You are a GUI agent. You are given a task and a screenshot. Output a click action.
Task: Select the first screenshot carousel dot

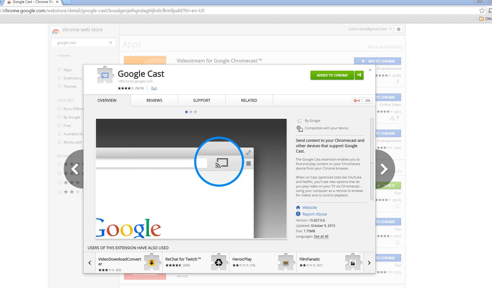point(187,112)
